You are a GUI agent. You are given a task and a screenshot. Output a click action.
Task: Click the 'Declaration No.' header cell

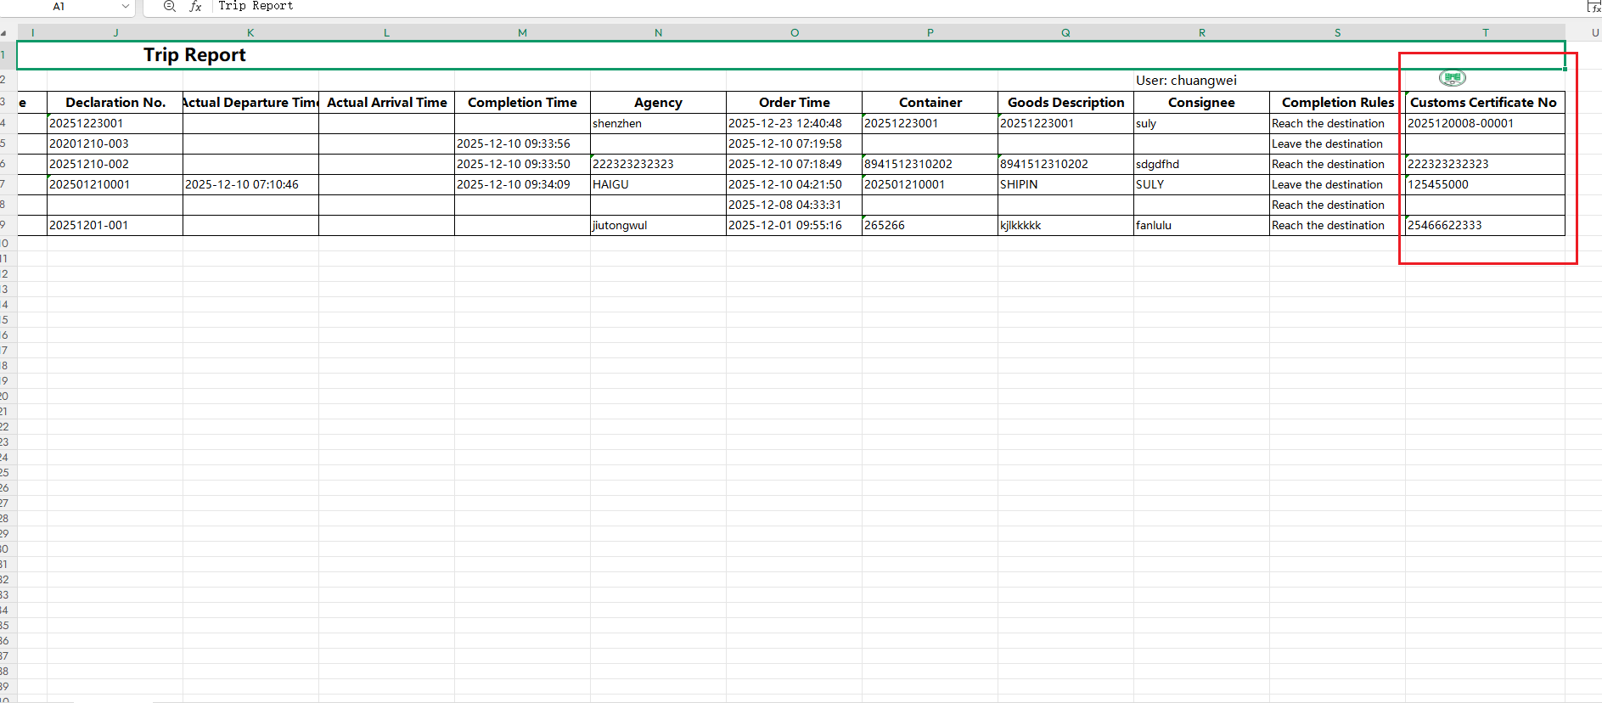click(x=115, y=103)
